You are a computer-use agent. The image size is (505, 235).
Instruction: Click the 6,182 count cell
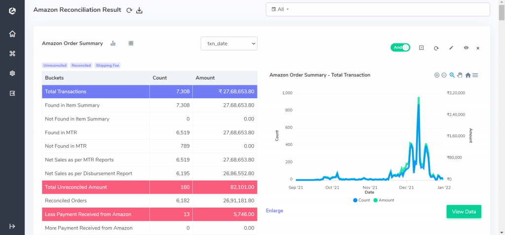point(171,200)
